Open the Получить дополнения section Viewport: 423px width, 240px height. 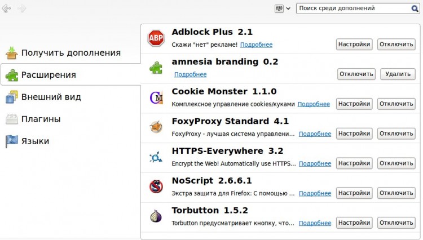coord(70,53)
